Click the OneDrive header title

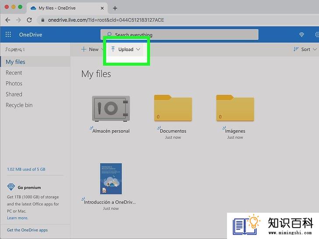pos(31,35)
